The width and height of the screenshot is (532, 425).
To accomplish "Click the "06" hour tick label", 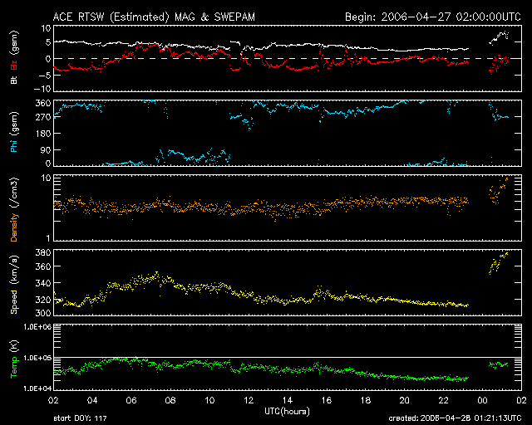I will click(131, 400).
